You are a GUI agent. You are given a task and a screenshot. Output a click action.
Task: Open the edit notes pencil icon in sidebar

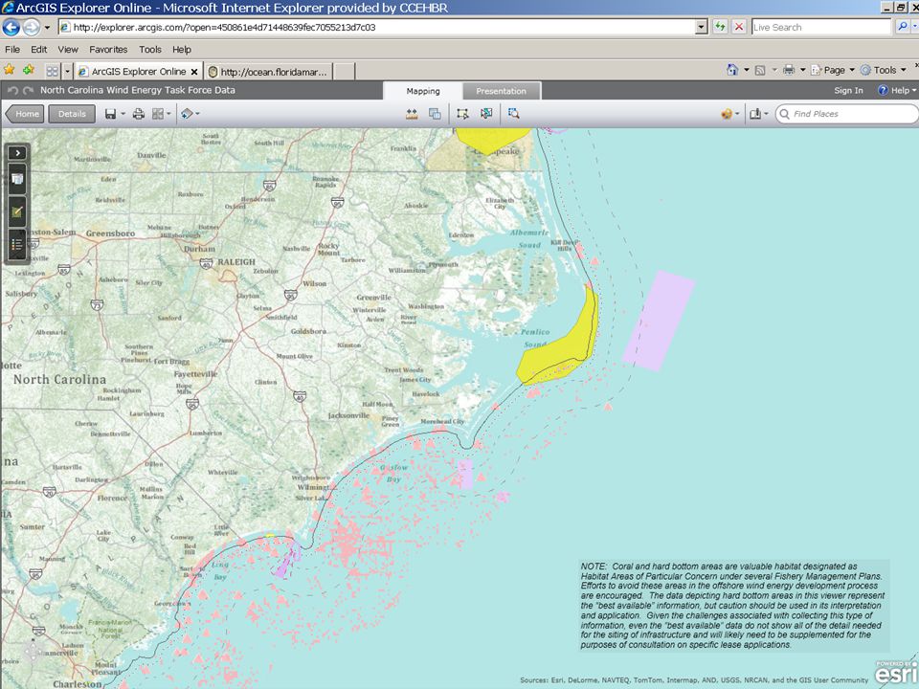click(17, 211)
